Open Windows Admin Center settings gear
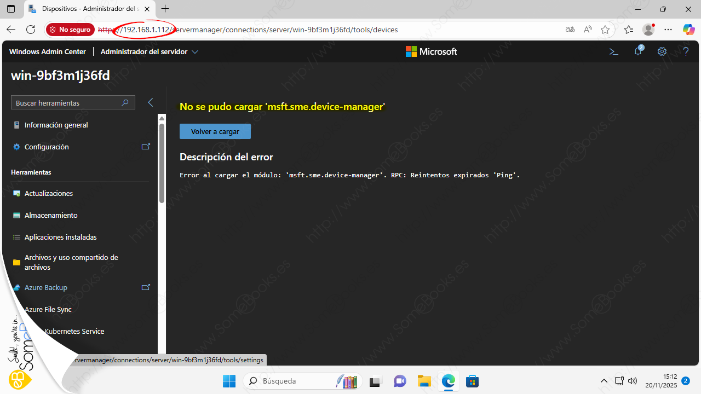Image resolution: width=701 pixels, height=394 pixels. [x=662, y=51]
